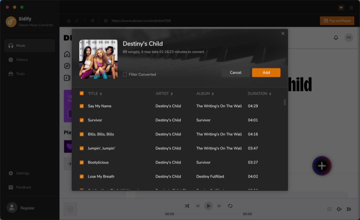Screen dimensions: 360x220
Task: Click the Destiny's Child album cover thumbnail
Action: 98,59
